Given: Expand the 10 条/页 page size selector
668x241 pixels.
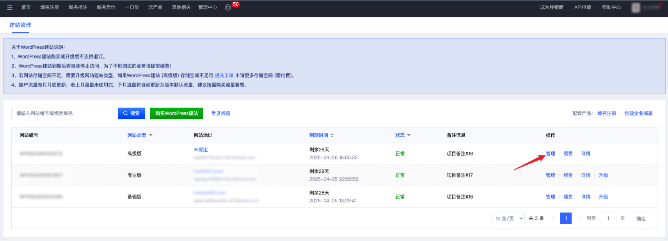Looking at the screenshot, I should click(508, 218).
